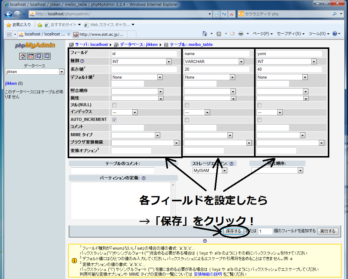
Task: Check AUTO_INCREMENT for the yomi field
Action: (259, 120)
